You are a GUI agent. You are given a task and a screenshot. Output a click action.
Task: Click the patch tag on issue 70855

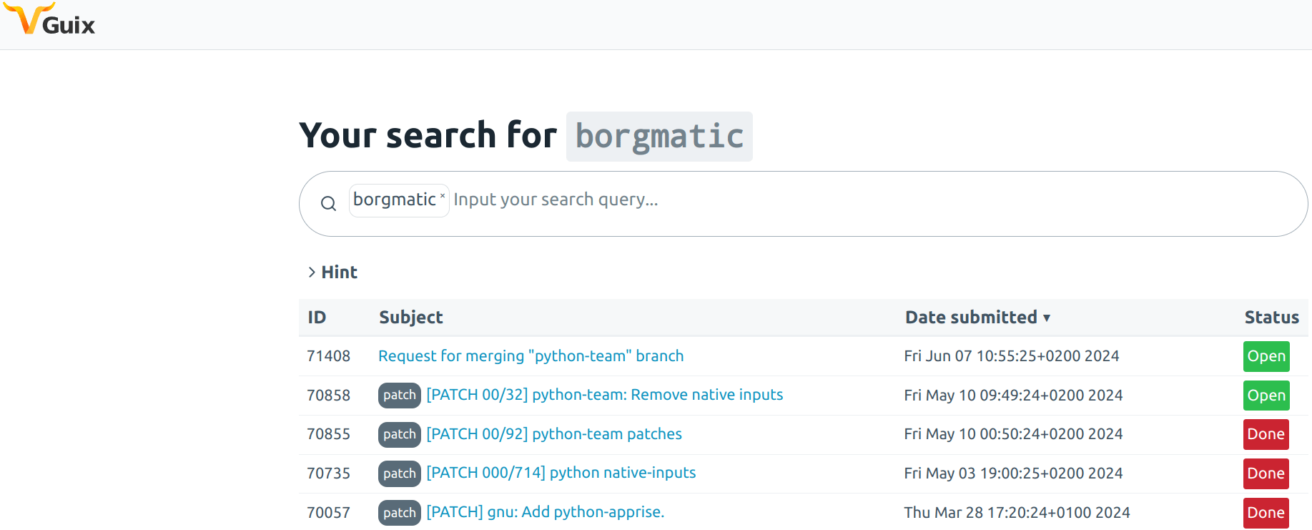[399, 434]
